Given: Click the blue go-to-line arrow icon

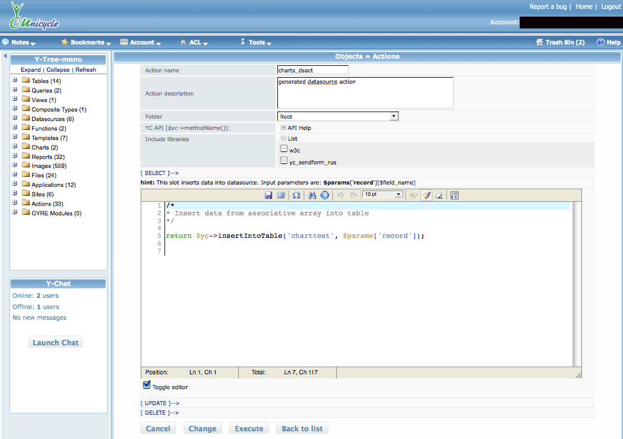Looking at the screenshot, I should point(325,195).
